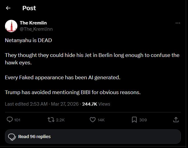Click the 244.7K Views count

(x=96, y=104)
